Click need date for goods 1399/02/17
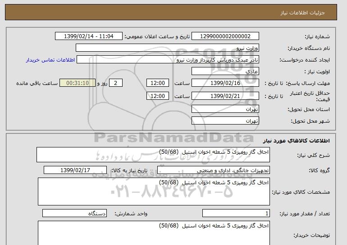Image resolution: width=347 pixels, height=245 pixels. [75, 170]
